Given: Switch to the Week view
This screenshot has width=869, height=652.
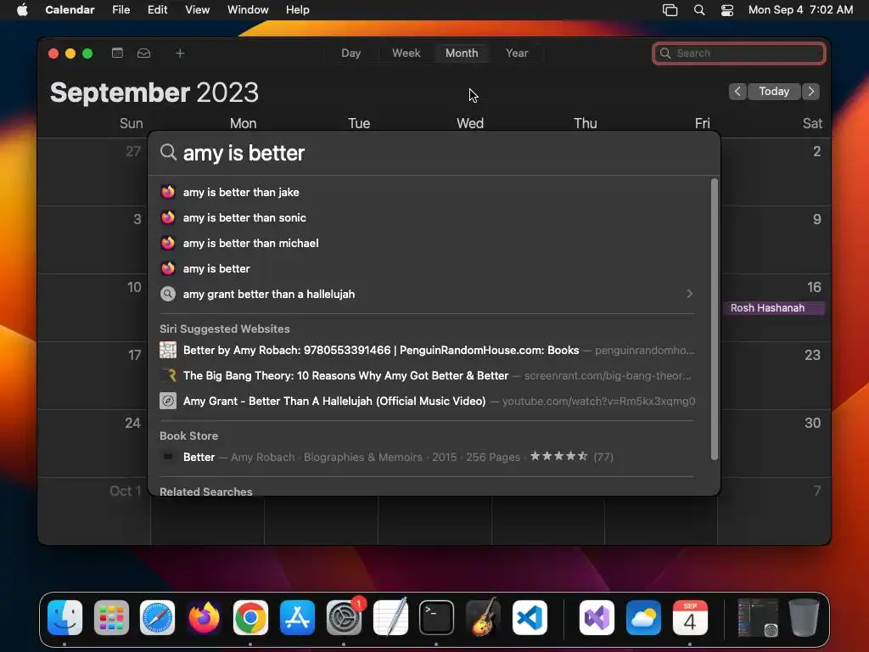Looking at the screenshot, I should click(406, 53).
